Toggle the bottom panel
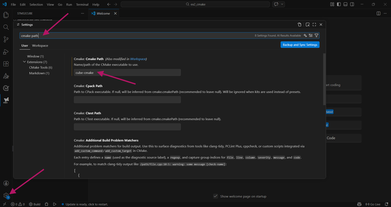 click(345, 4)
